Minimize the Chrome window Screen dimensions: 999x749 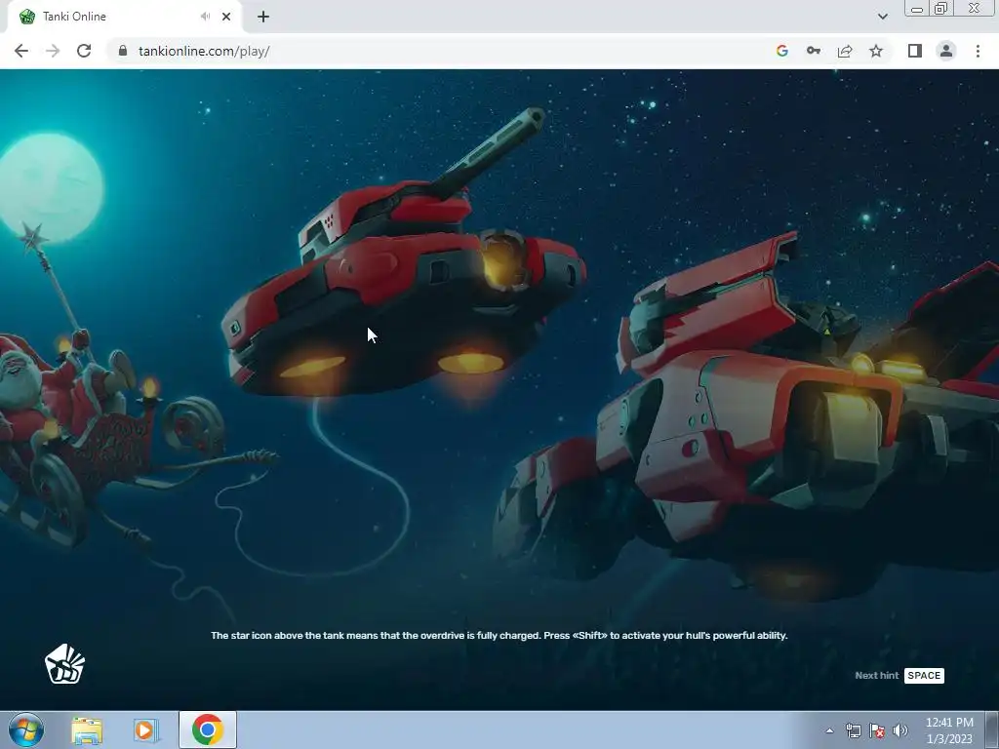917,9
